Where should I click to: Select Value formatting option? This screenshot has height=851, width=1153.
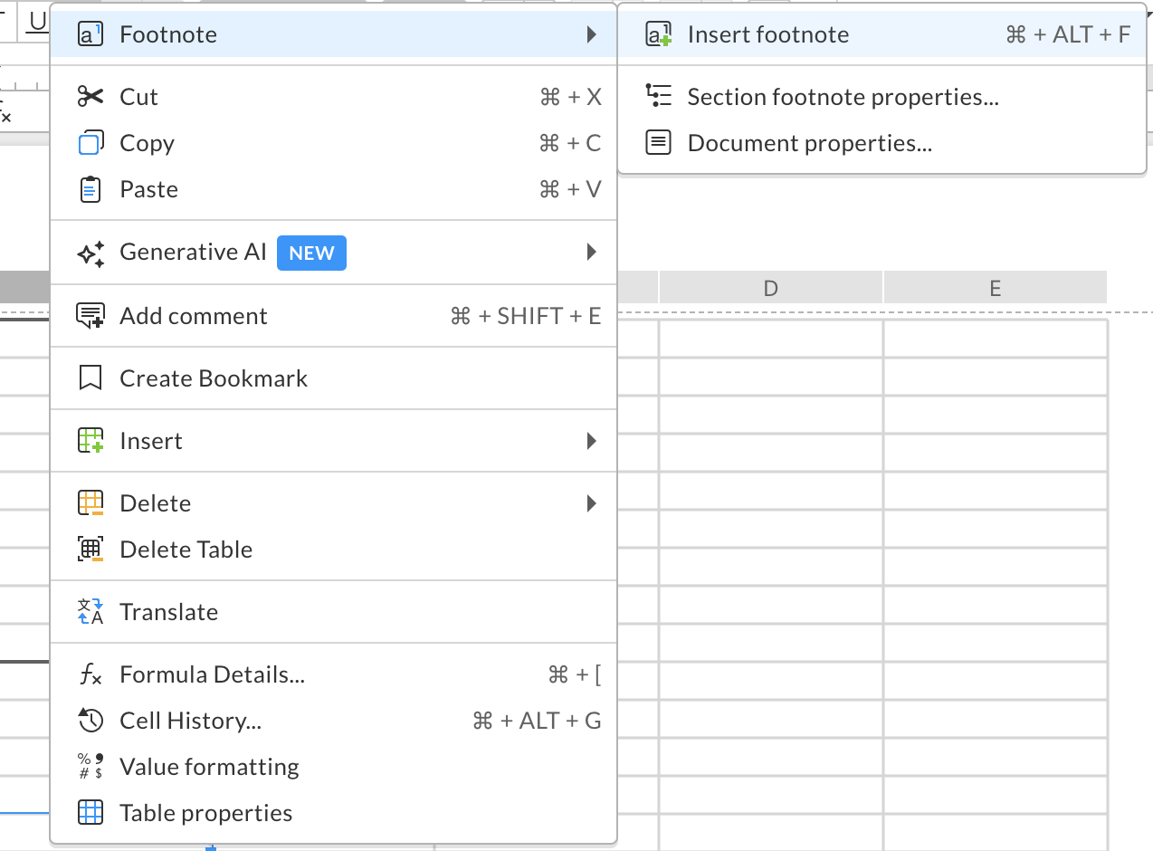209,767
